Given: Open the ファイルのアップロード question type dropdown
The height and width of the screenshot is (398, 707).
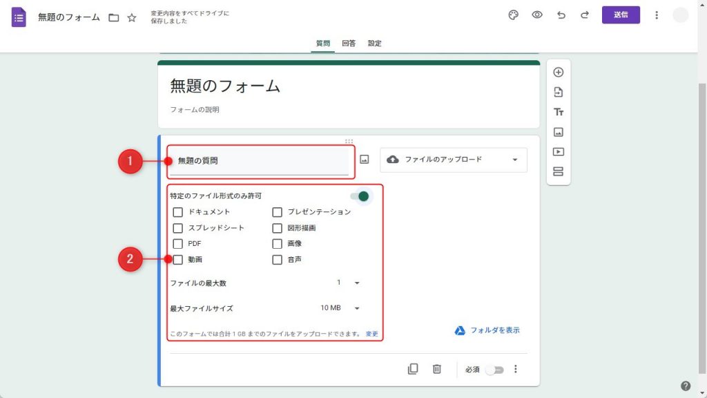Looking at the screenshot, I should coord(453,160).
